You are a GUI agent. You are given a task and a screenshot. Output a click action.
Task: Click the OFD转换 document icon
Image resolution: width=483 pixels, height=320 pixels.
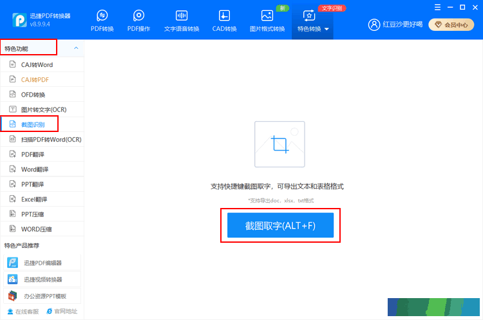pyautogui.click(x=12, y=94)
